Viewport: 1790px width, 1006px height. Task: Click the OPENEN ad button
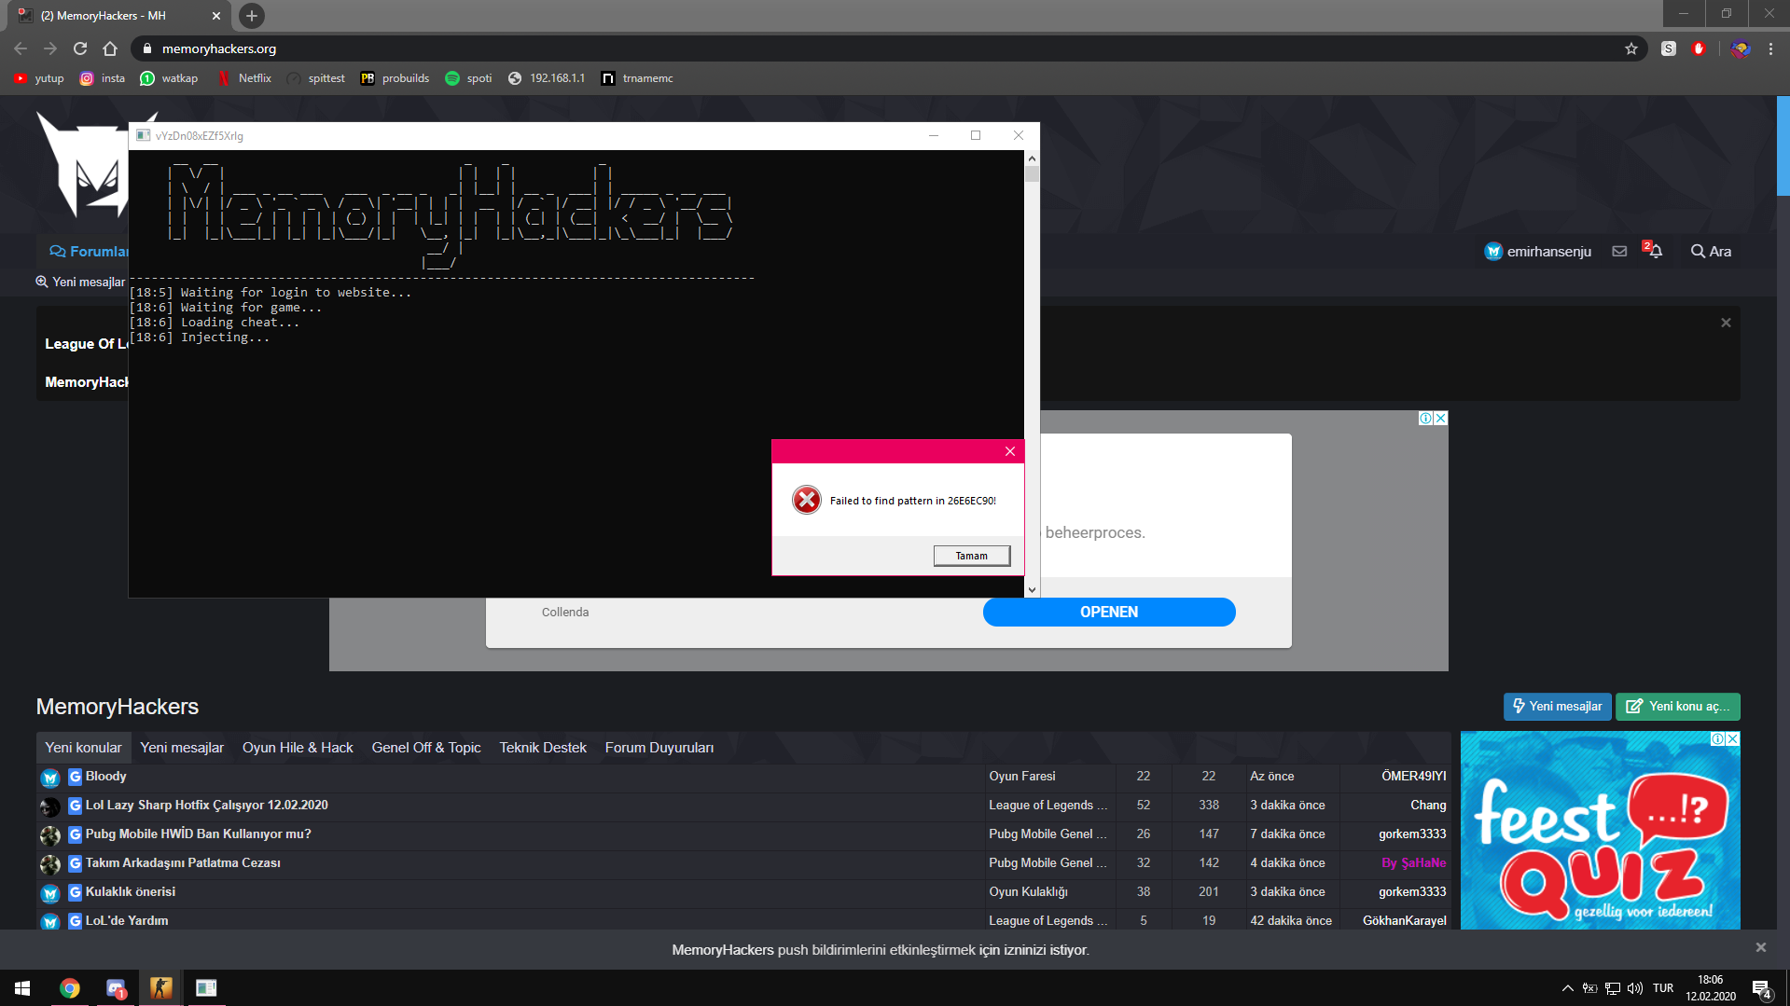coord(1109,612)
